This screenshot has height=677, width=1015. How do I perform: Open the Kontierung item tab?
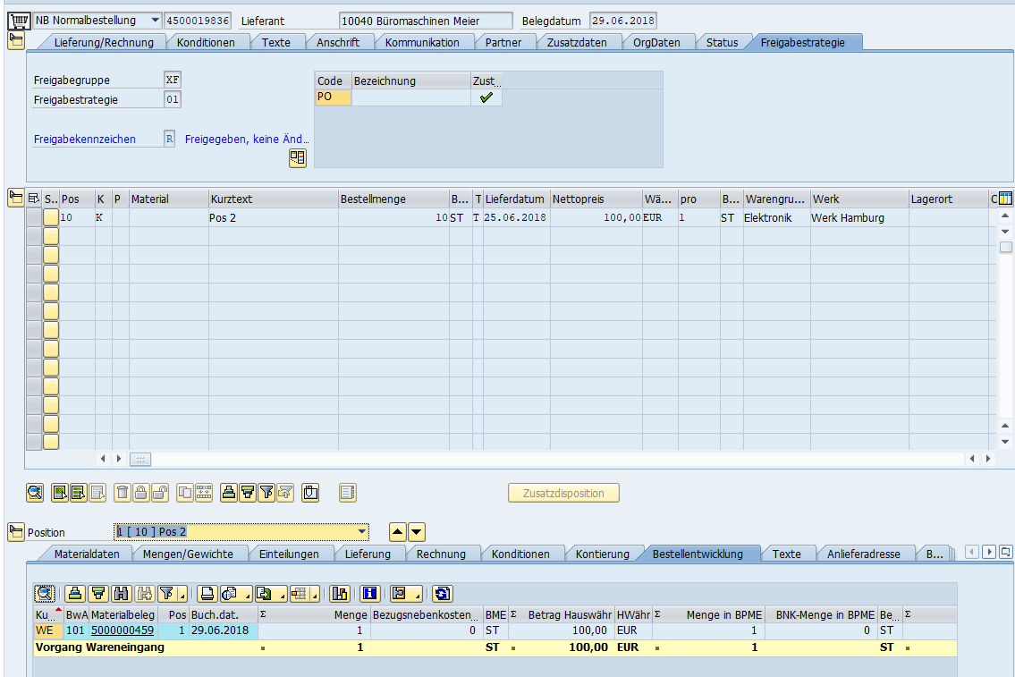[x=602, y=554]
